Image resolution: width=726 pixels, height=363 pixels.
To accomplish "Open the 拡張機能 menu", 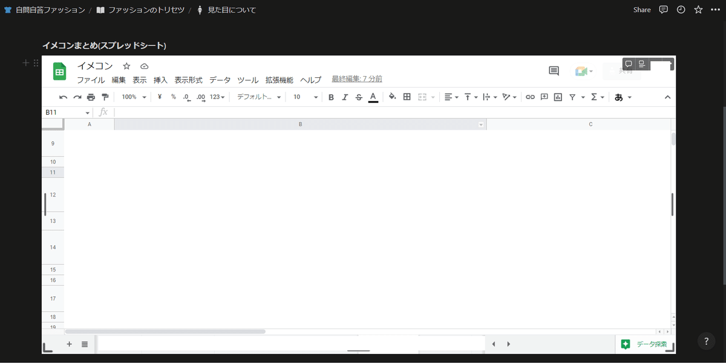I will (280, 80).
